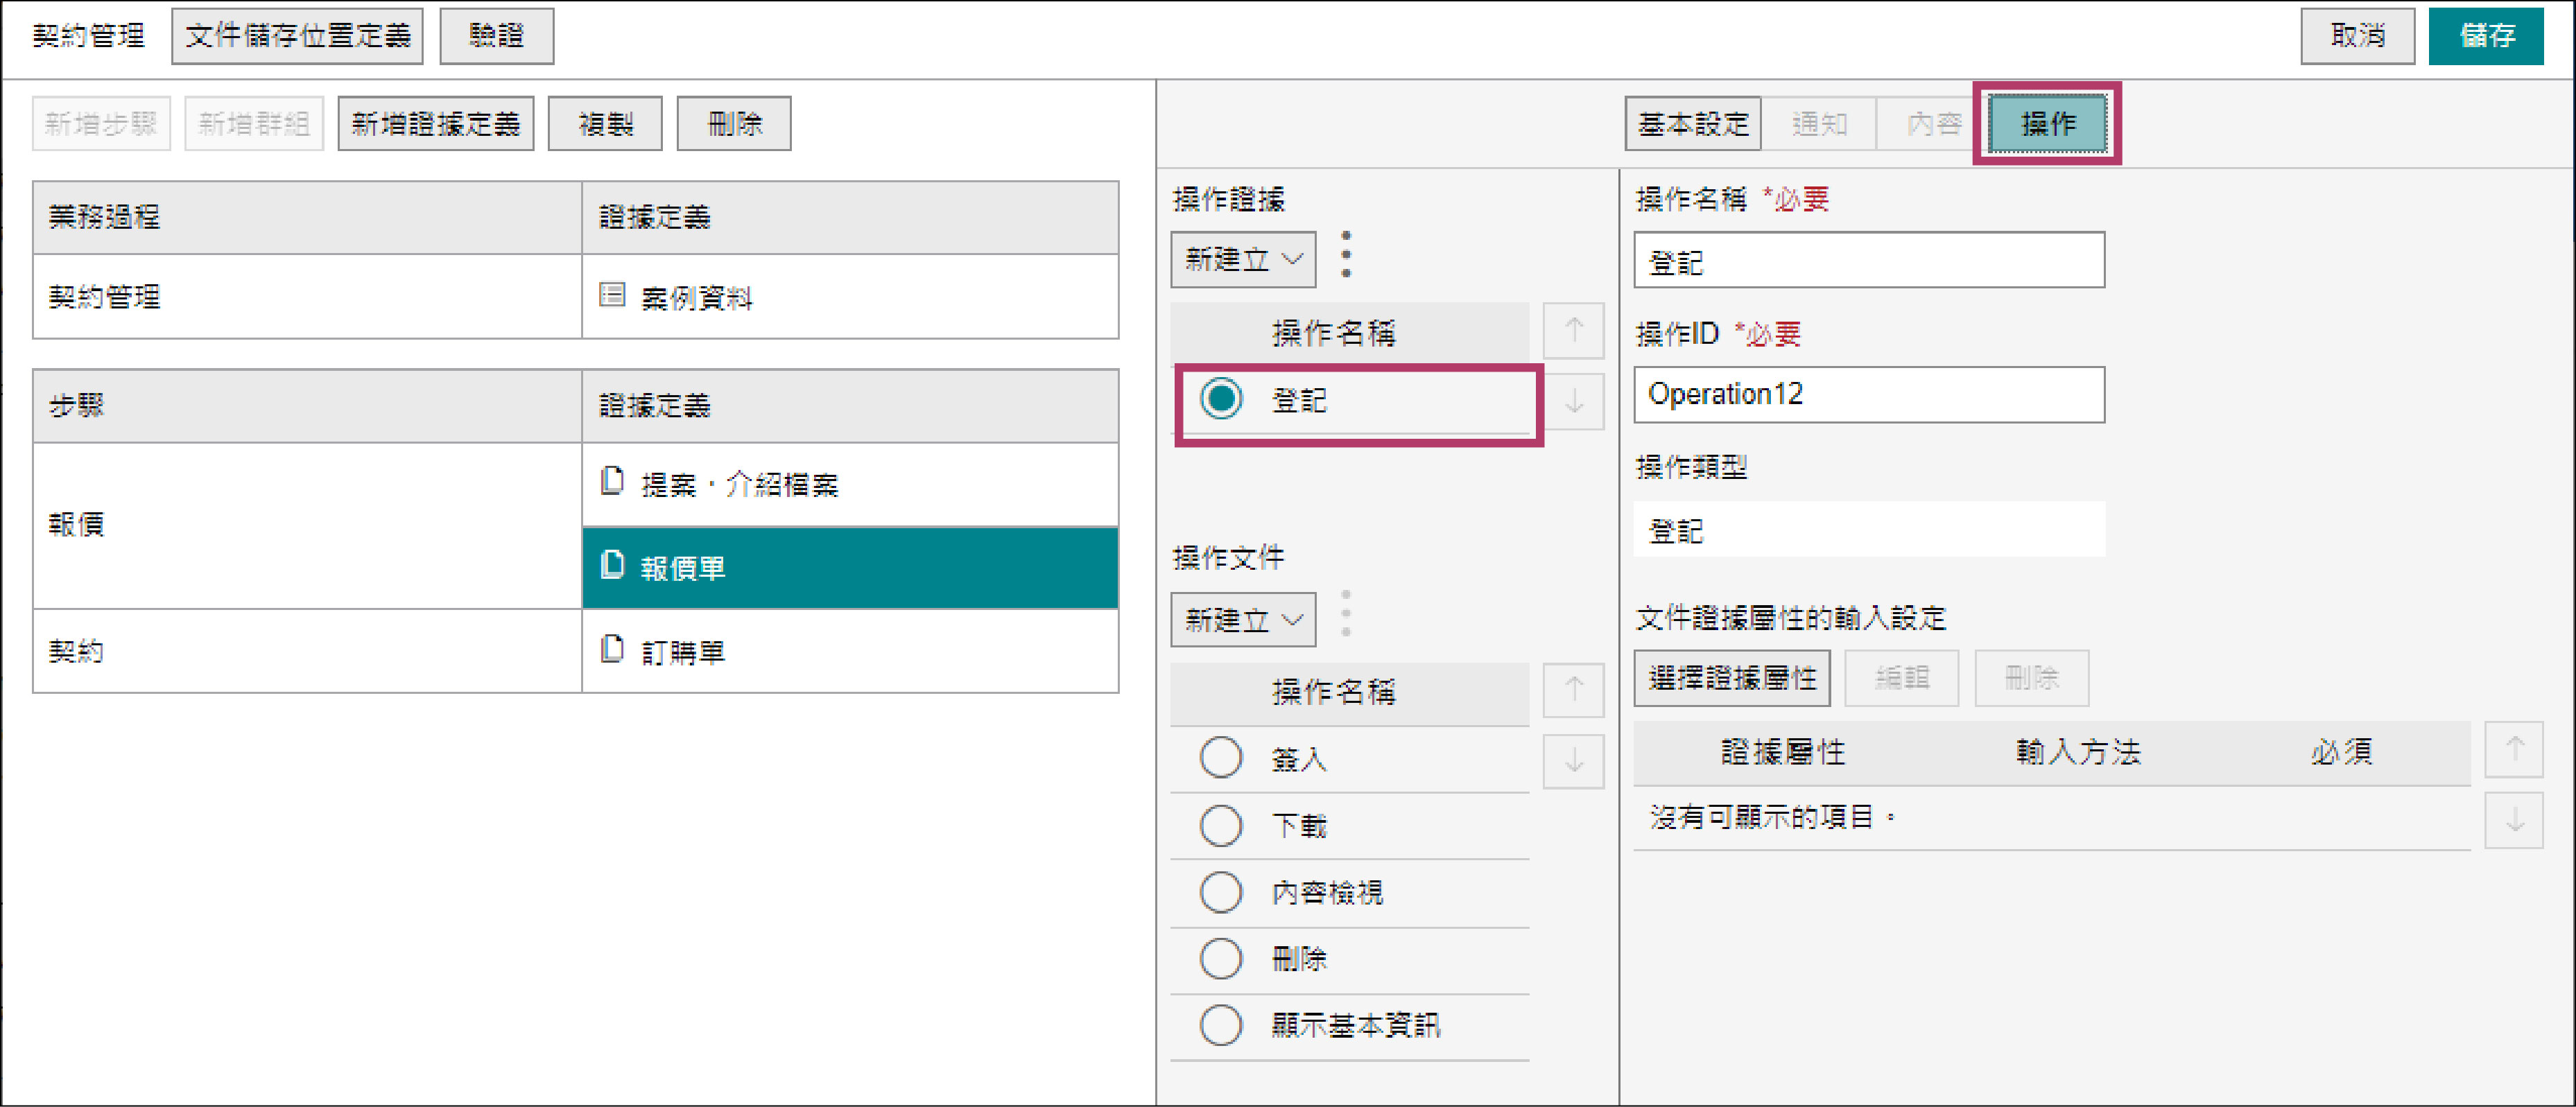Viewport: 2576px width, 1107px height.
Task: Open the 操作 tab
Action: tap(2047, 124)
